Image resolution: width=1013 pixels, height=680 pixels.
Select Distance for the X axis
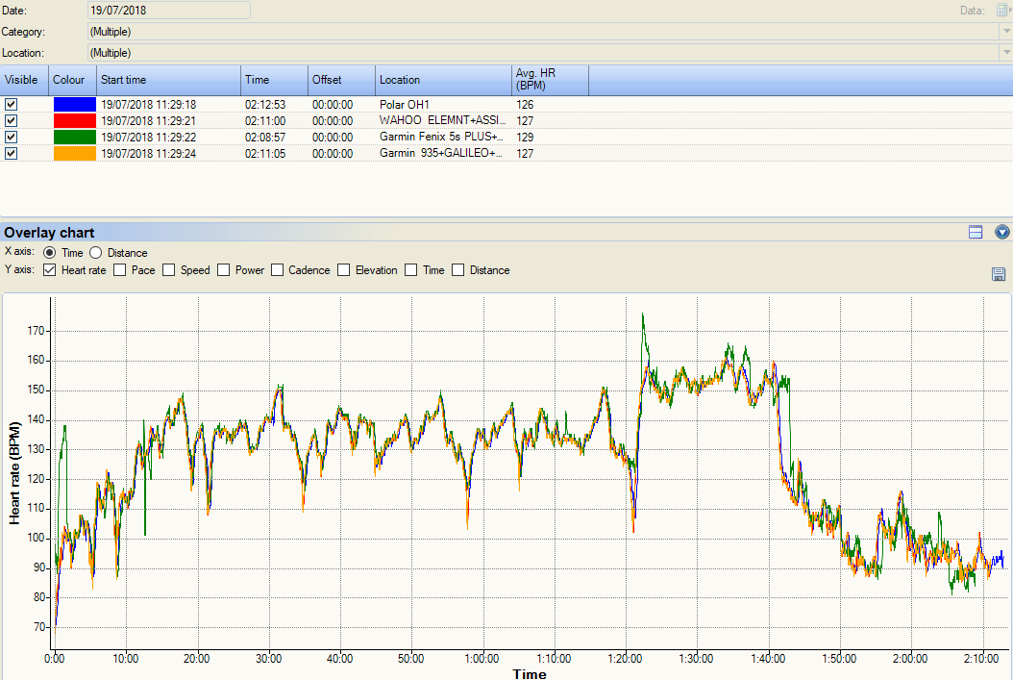tap(95, 253)
